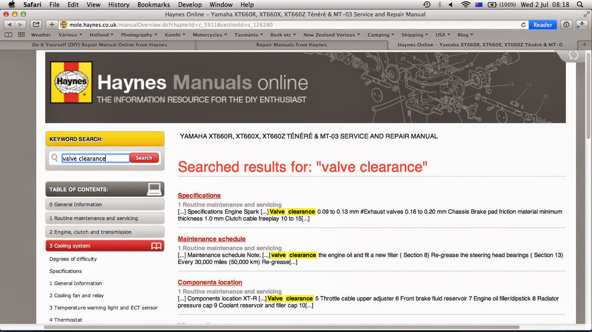Click the keyword search text field
592x332 pixels.
95,158
